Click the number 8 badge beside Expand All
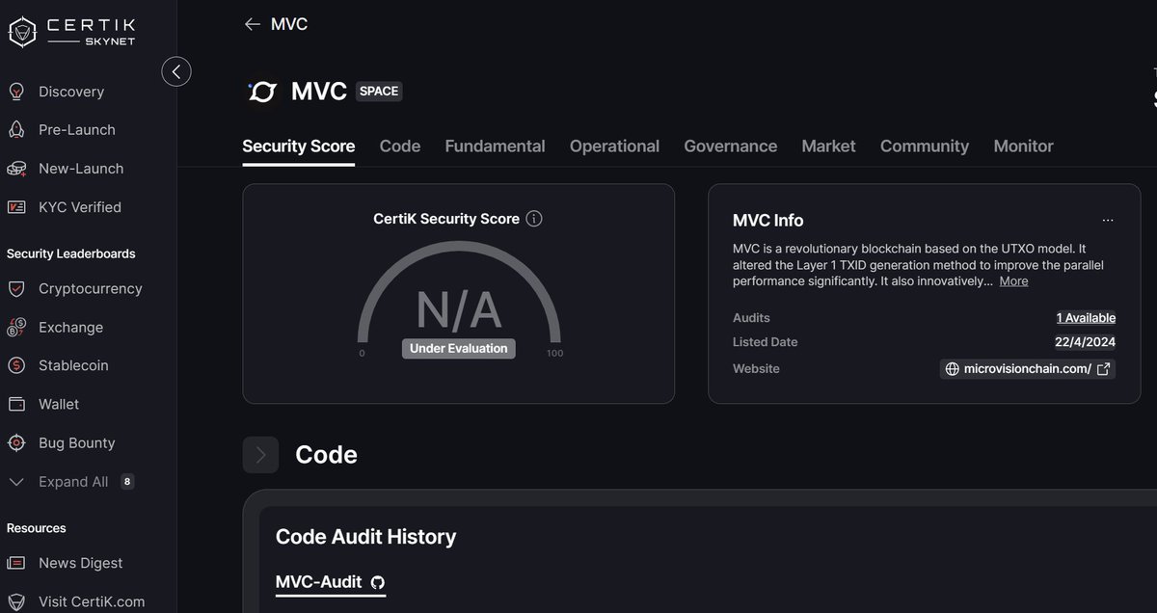The height and width of the screenshot is (613, 1157). 127,482
